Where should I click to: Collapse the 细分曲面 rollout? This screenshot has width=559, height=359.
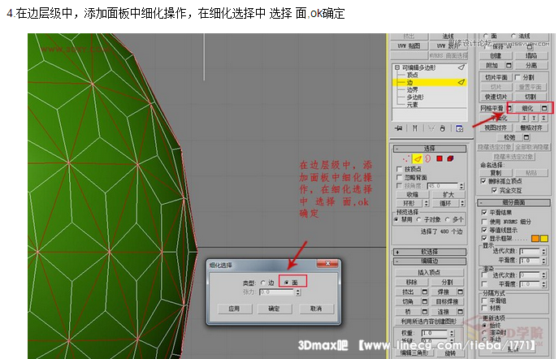(513, 202)
